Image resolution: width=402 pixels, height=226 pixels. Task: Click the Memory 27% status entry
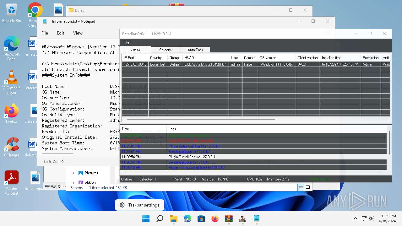pos(278,179)
